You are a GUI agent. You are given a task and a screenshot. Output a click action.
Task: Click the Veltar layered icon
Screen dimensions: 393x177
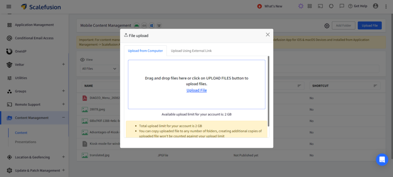pyautogui.click(x=9, y=65)
